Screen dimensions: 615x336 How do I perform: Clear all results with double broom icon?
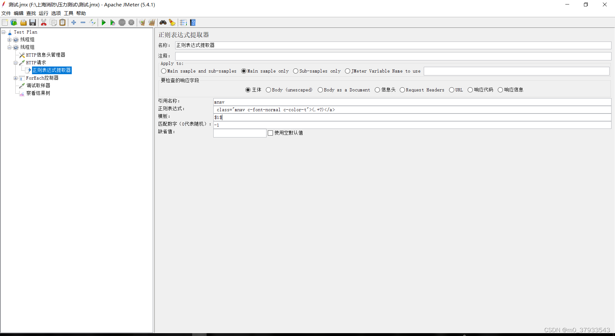click(x=152, y=22)
